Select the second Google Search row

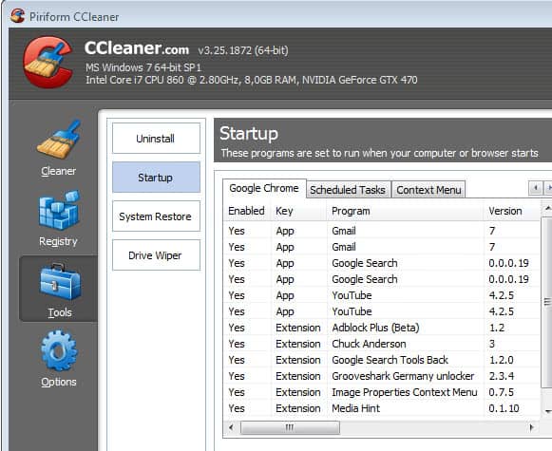click(381, 279)
